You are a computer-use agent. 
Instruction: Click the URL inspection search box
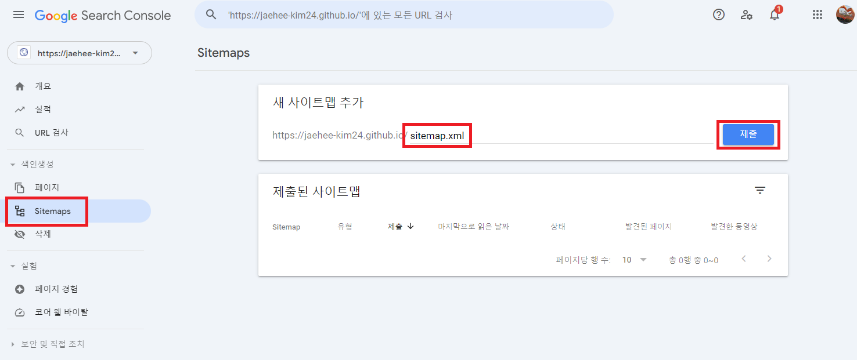coord(404,15)
